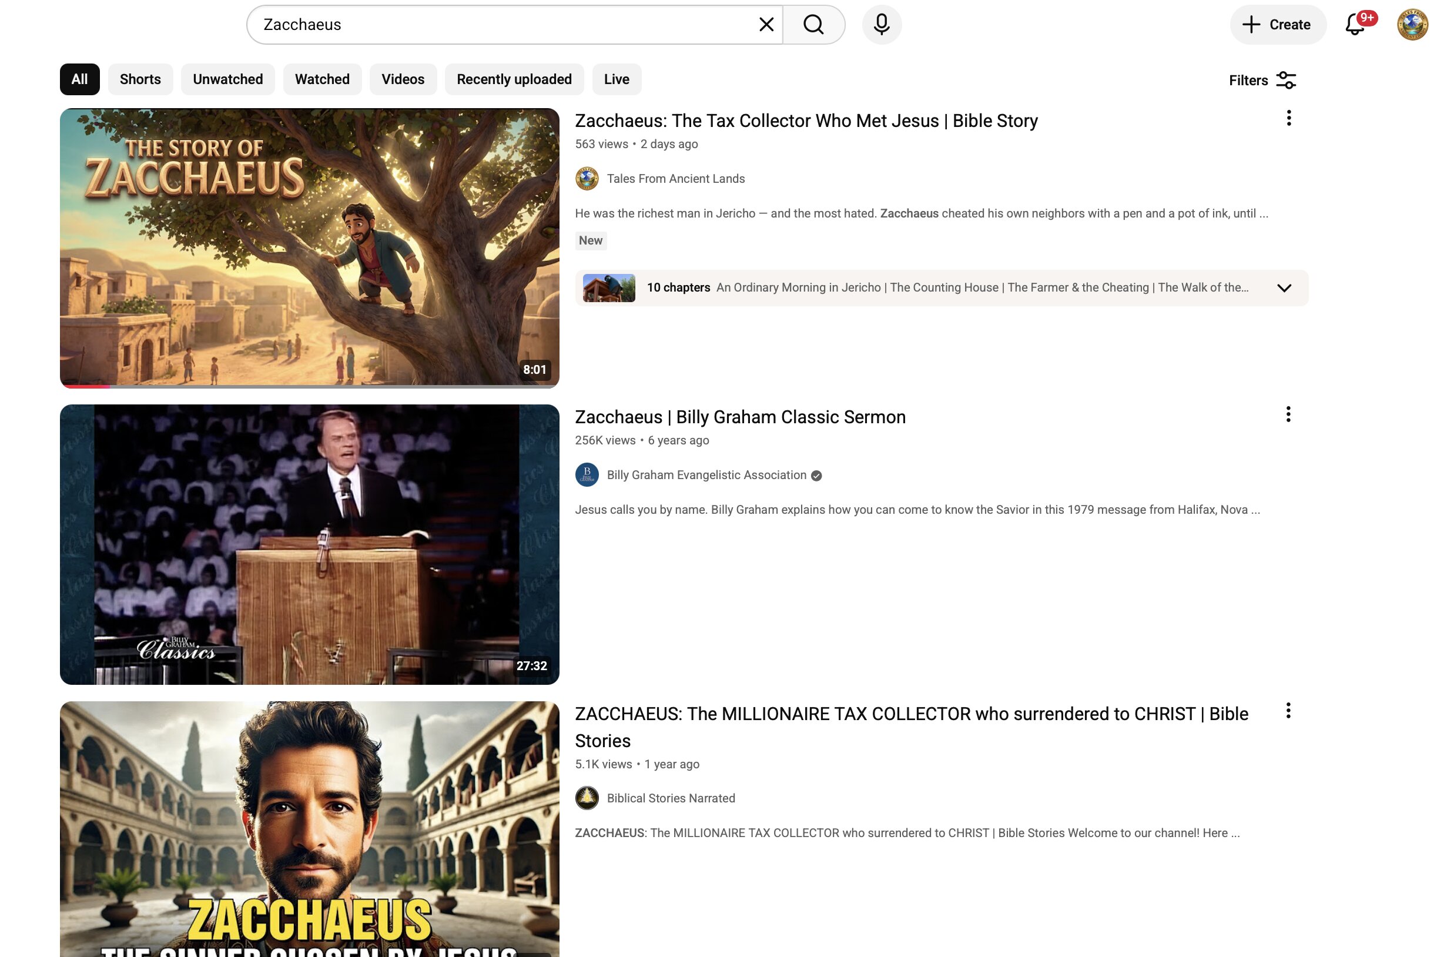Click description 'He was the richest man in Jericho'

tap(921, 213)
